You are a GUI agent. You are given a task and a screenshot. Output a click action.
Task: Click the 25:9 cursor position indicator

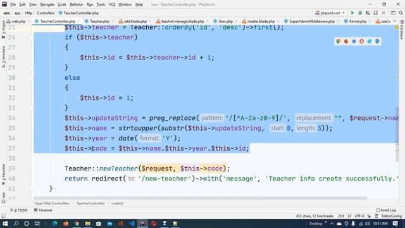(341, 216)
